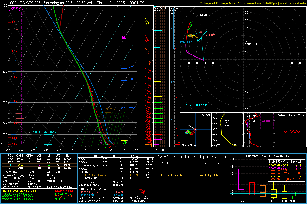Click the Theta-E v. Pres panel label
The height and width of the screenshot is (204, 307).
click(227, 123)
